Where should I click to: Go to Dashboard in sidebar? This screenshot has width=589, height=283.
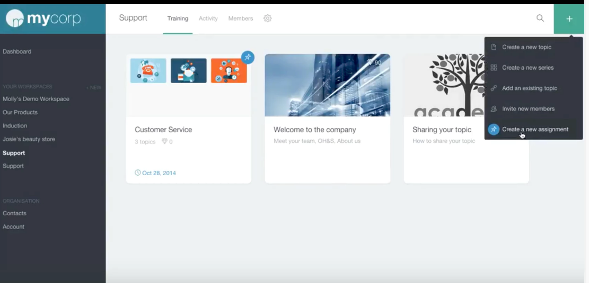pos(17,51)
